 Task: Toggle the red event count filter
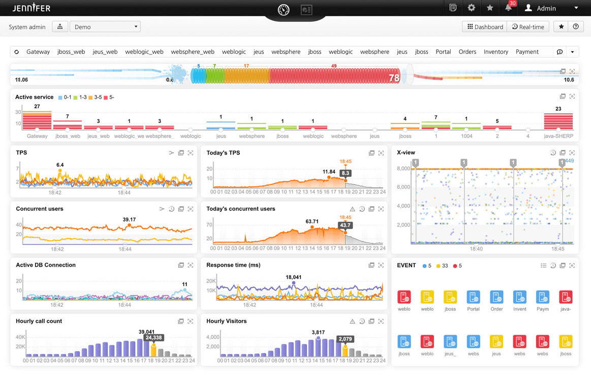pyautogui.click(x=457, y=266)
